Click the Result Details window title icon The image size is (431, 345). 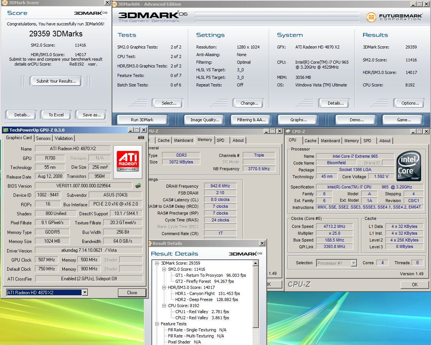tap(150, 243)
